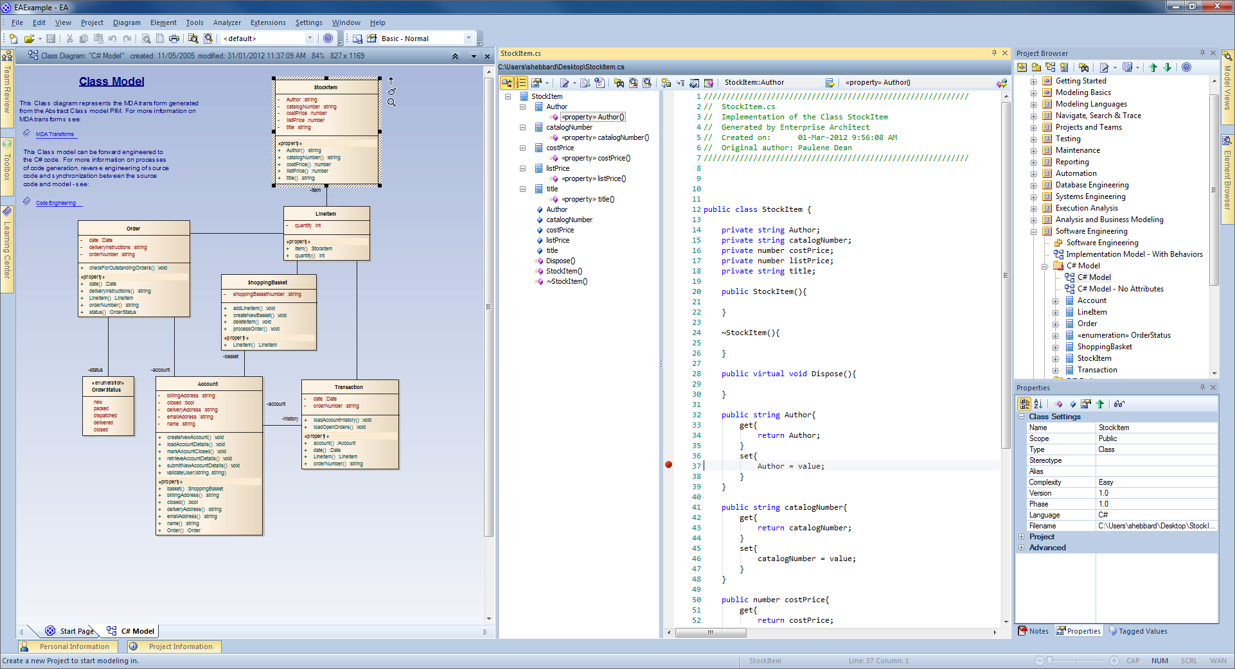Click the New Diagram icon in Project Browser
Image resolution: width=1235 pixels, height=669 pixels.
point(1050,67)
